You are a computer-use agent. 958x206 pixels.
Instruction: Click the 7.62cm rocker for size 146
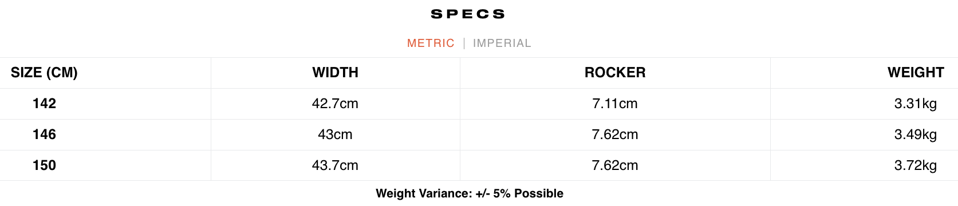click(x=615, y=134)
